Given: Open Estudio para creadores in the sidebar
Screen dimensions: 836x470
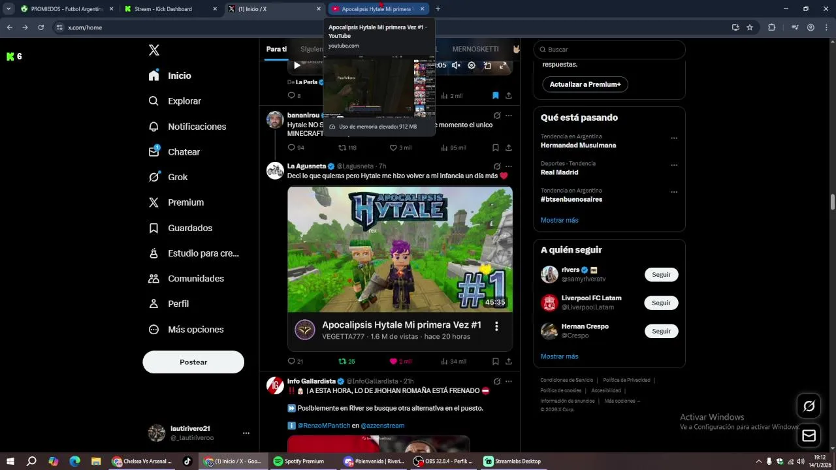Looking at the screenshot, I should click(x=193, y=253).
